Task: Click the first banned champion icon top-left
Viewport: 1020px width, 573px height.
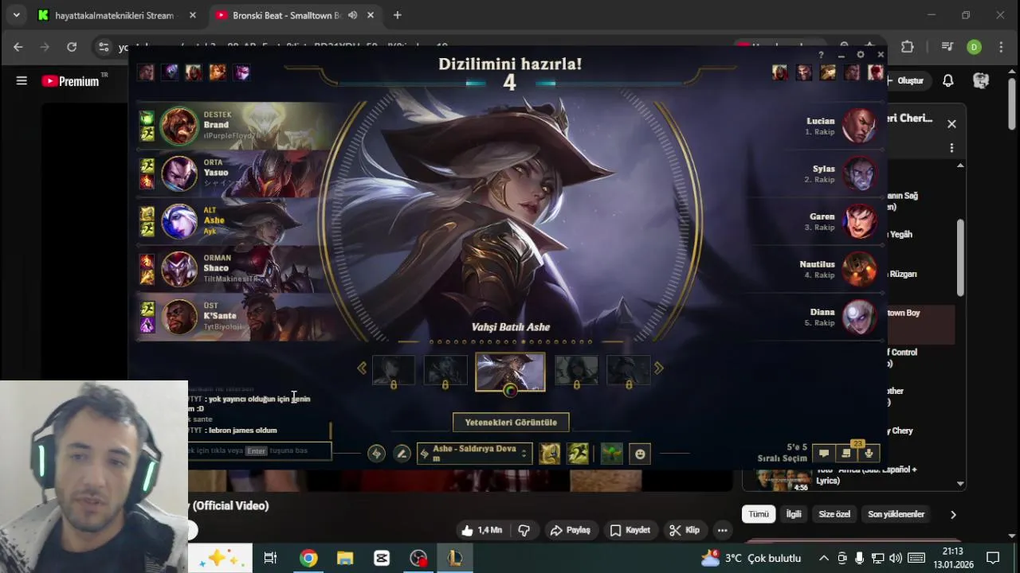Action: point(146,72)
